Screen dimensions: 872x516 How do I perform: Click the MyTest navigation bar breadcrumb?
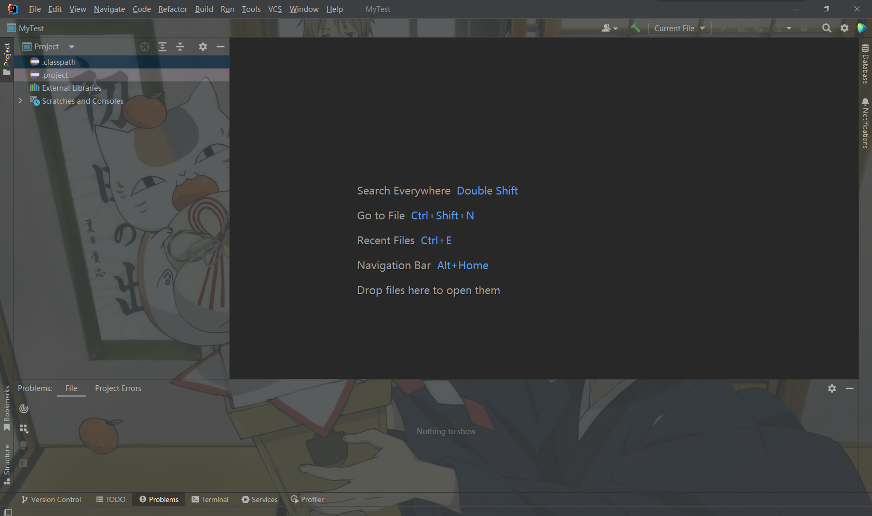click(x=25, y=28)
